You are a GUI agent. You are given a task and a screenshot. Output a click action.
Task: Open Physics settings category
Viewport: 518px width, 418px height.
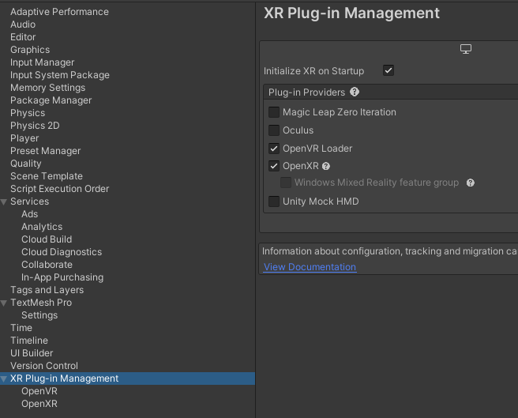point(28,113)
